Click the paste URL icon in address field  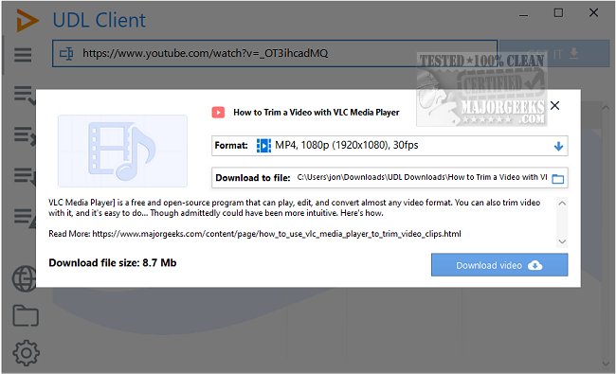(66, 53)
